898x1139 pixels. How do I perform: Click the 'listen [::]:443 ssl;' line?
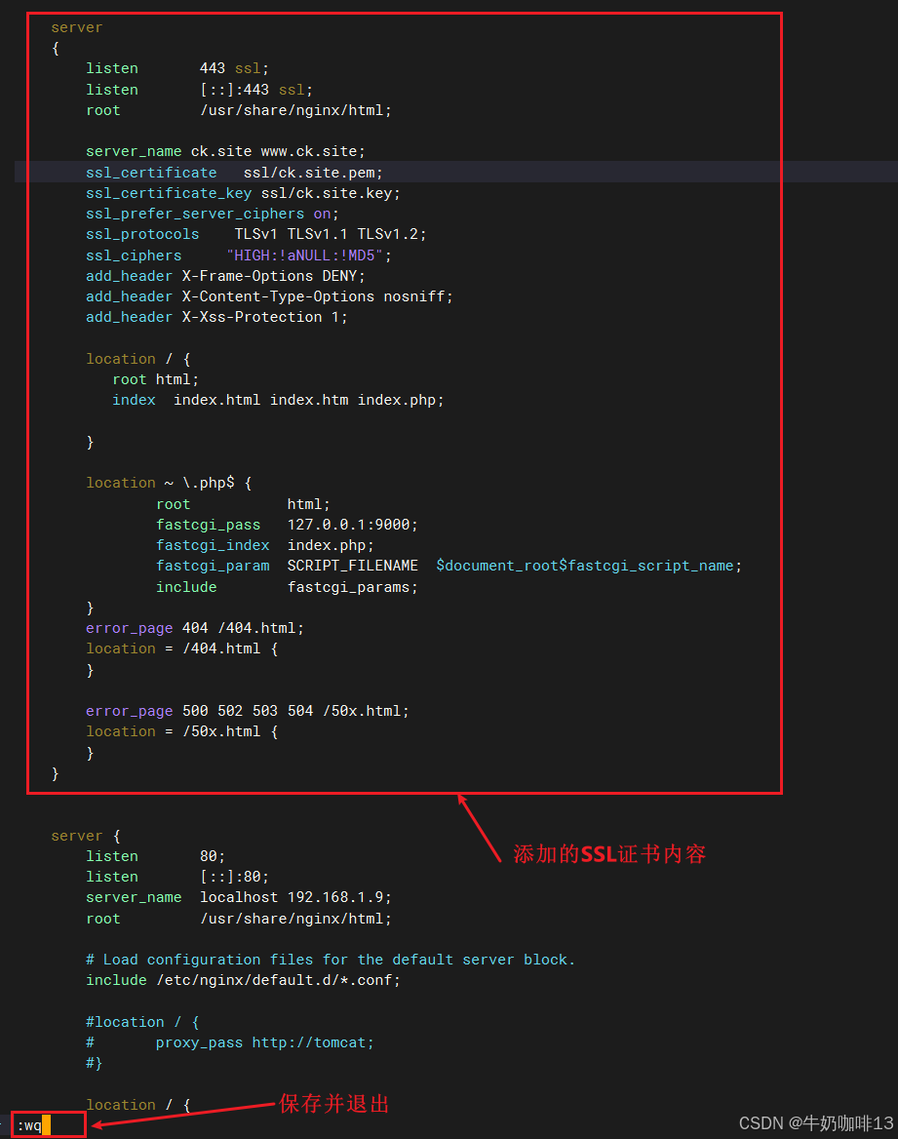tap(199, 90)
